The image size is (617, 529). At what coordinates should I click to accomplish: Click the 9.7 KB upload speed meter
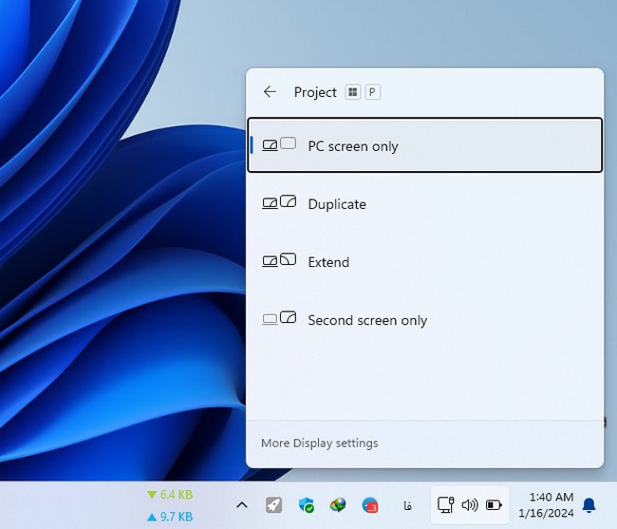tap(170, 517)
